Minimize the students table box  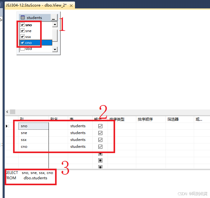54,18
